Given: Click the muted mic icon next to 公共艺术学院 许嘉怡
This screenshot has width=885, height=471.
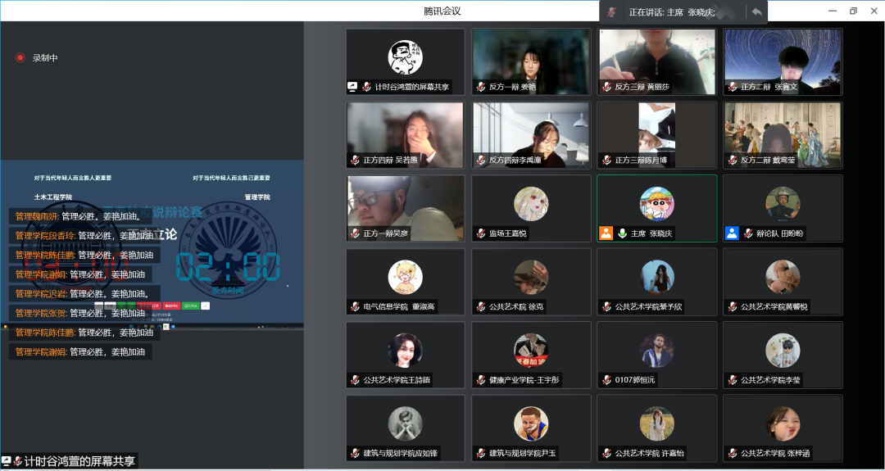Looking at the screenshot, I should (x=606, y=454).
